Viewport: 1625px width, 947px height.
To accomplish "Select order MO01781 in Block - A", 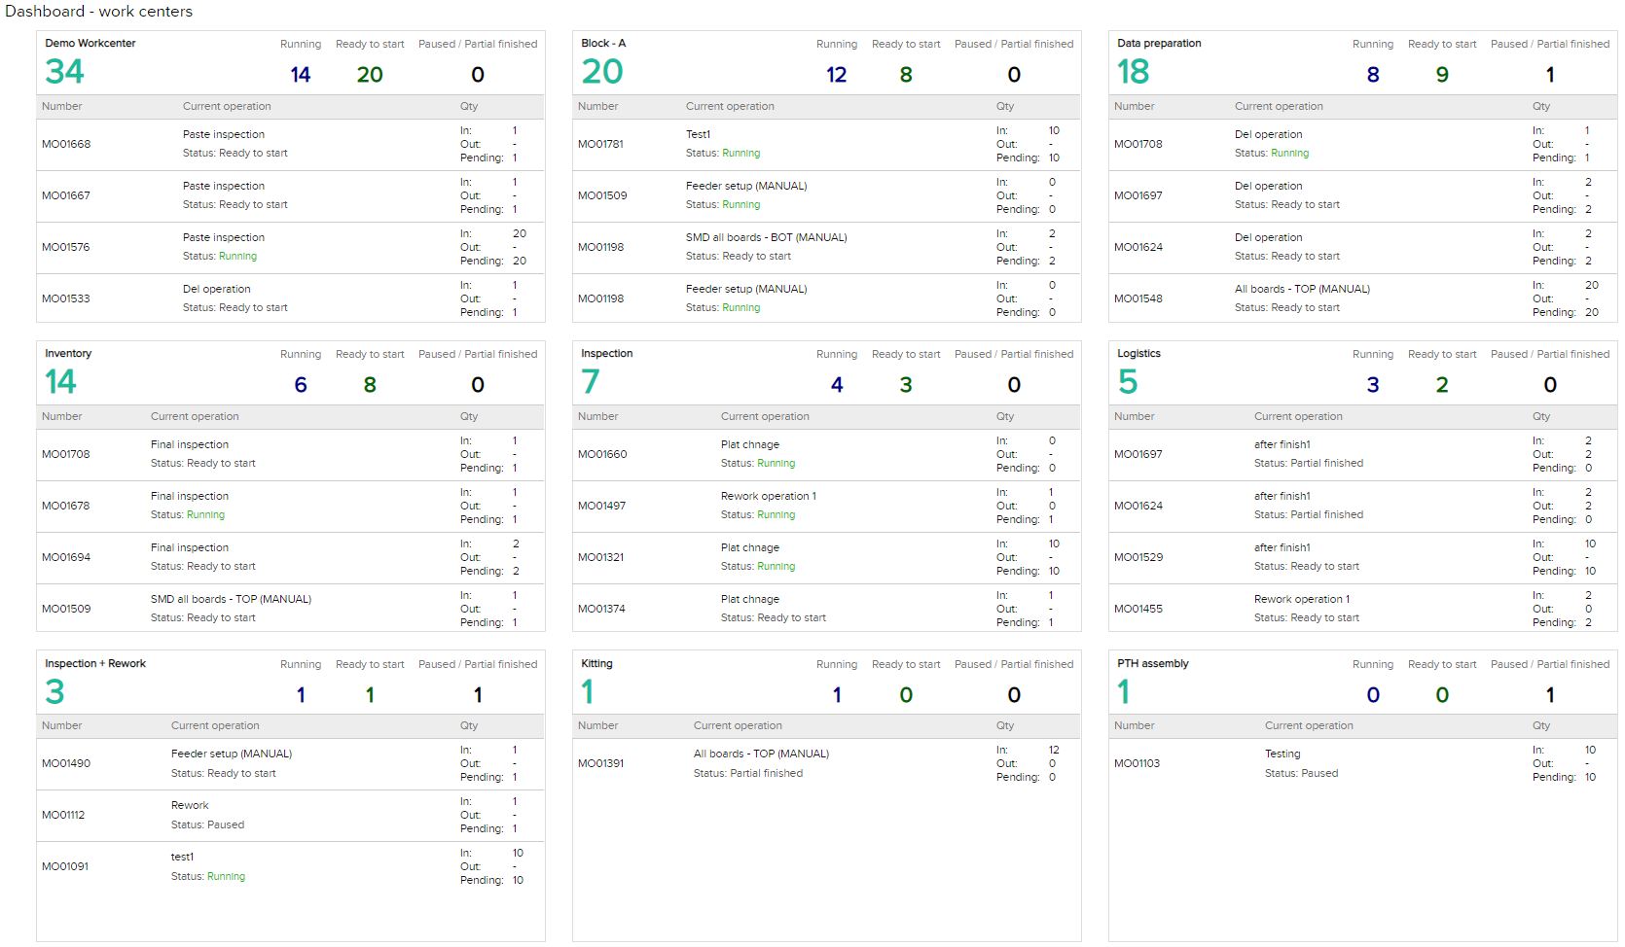I will [x=600, y=144].
